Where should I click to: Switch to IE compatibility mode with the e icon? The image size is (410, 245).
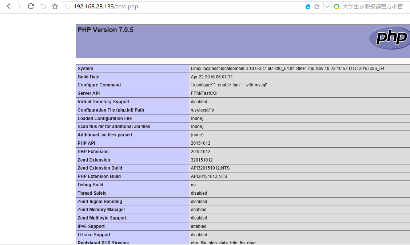307,6
